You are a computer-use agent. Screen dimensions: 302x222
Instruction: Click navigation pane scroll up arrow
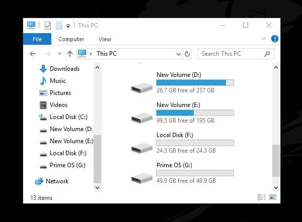point(98,67)
